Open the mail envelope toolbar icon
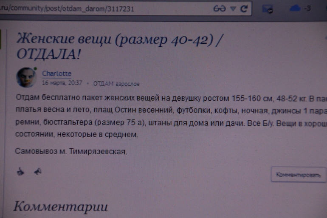This screenshot has height=218, width=327. 267,8
